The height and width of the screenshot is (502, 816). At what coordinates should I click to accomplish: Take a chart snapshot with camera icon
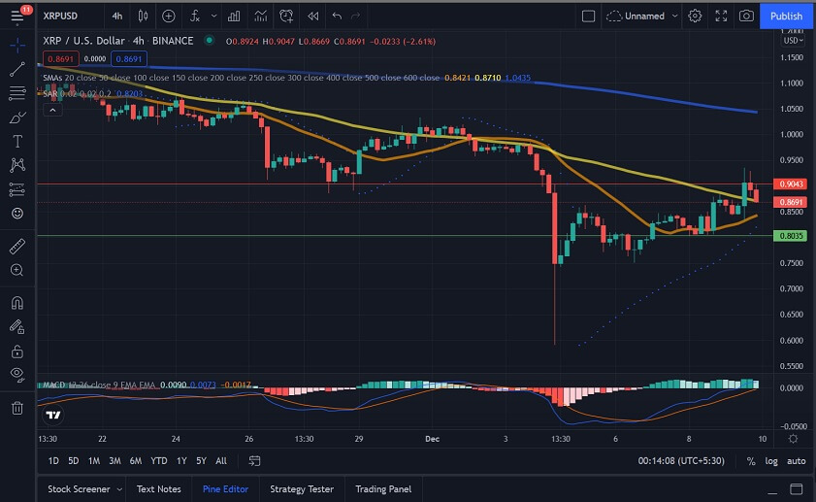745,16
